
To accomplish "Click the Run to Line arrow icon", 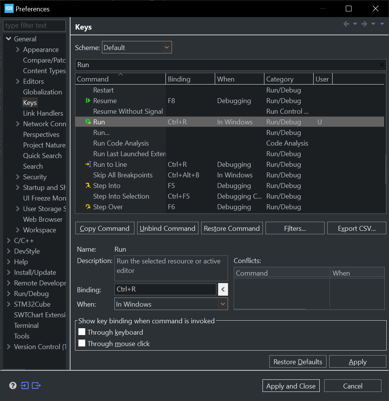I will (88, 164).
